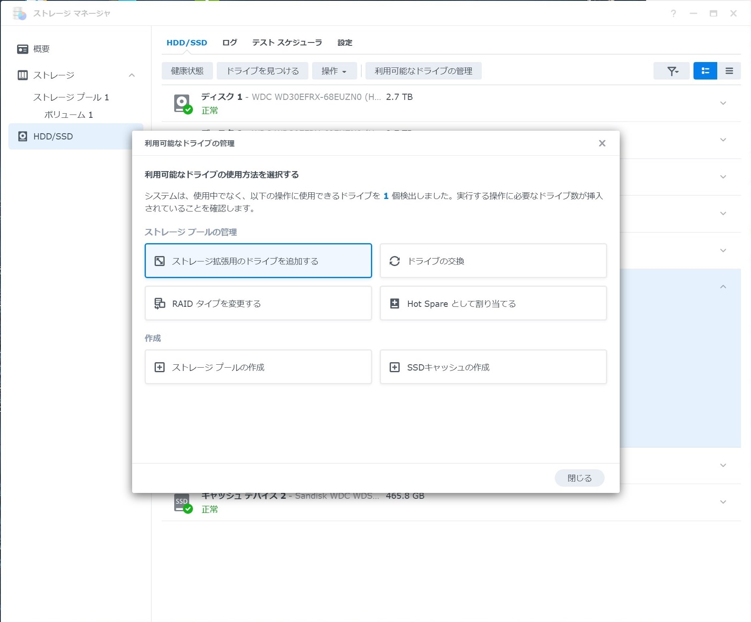Expand ディスク 1 details chevron
The height and width of the screenshot is (622, 751).
[x=723, y=103]
